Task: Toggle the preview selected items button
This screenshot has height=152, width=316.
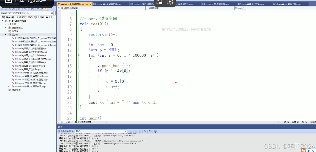Action: coord(45,9)
